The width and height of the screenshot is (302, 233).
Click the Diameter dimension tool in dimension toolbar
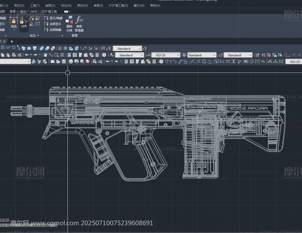click(204, 61)
